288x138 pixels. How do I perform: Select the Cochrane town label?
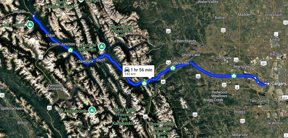pyautogui.click(x=224, y=58)
